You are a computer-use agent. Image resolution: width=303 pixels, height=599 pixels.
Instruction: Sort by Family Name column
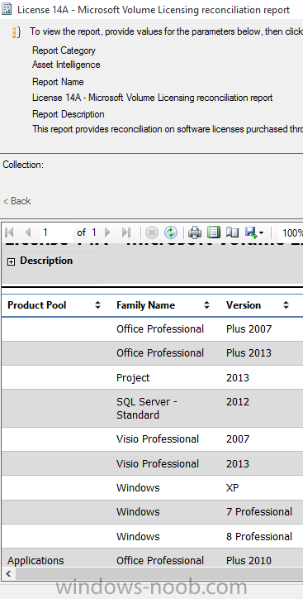click(207, 304)
